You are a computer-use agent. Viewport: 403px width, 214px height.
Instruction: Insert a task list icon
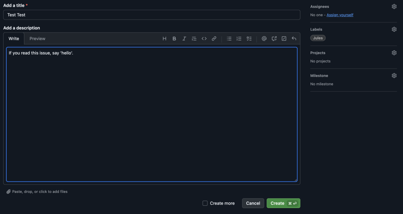[249, 39]
